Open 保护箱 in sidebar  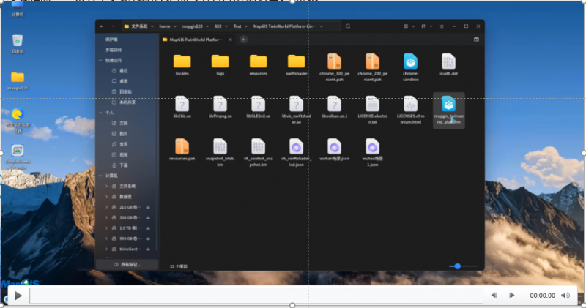point(111,40)
